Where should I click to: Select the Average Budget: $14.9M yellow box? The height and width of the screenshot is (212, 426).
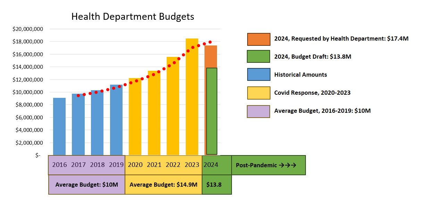coord(163,185)
